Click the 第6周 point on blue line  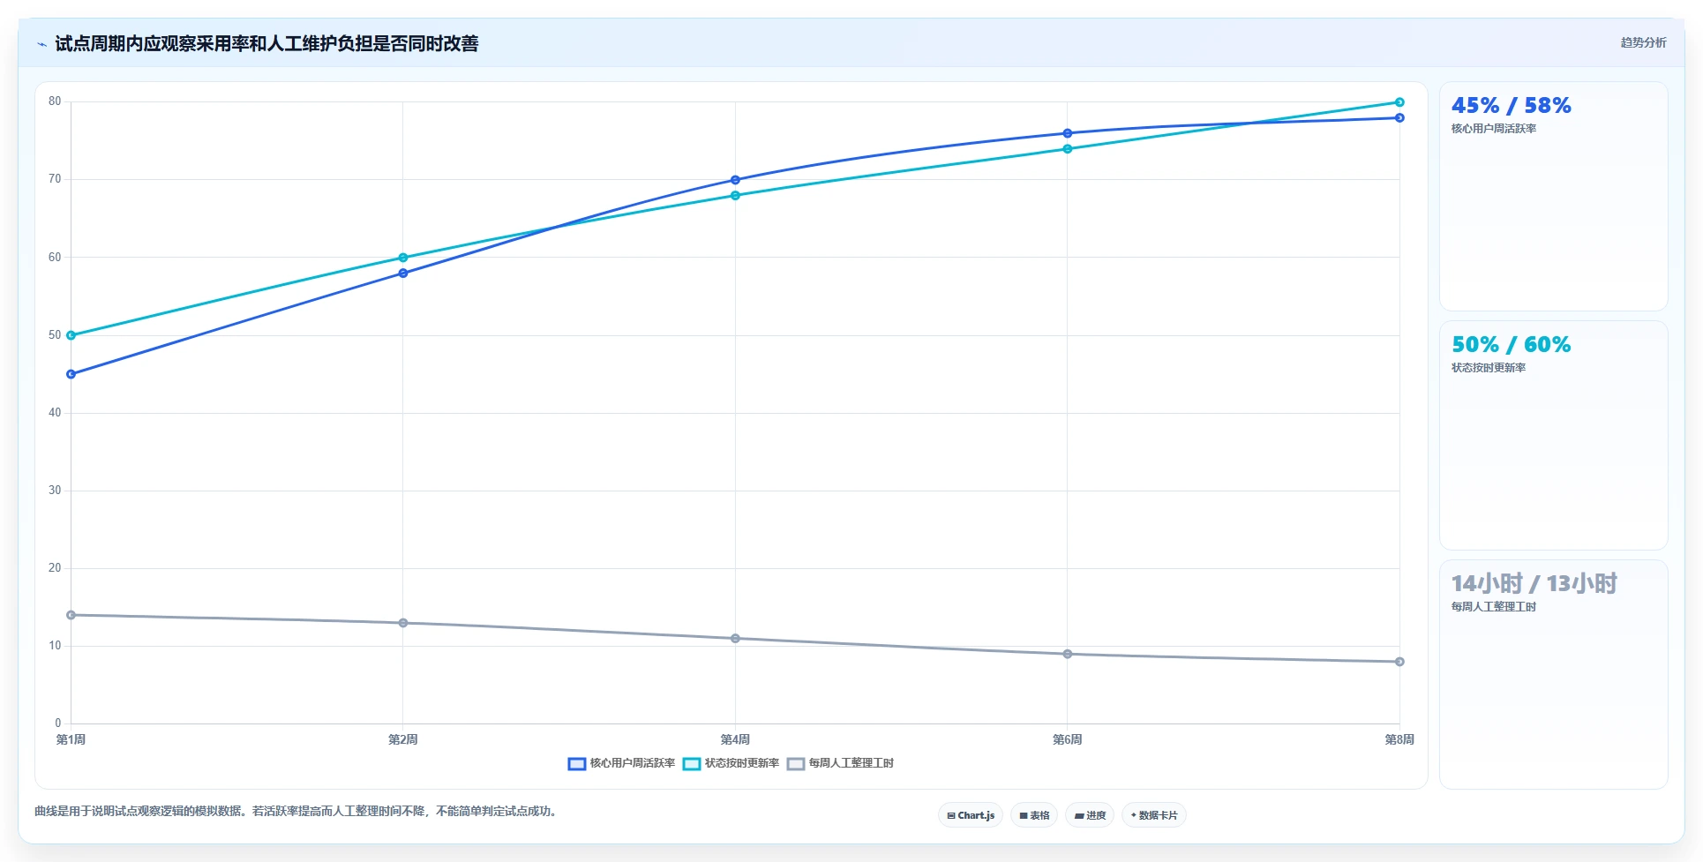[1068, 133]
